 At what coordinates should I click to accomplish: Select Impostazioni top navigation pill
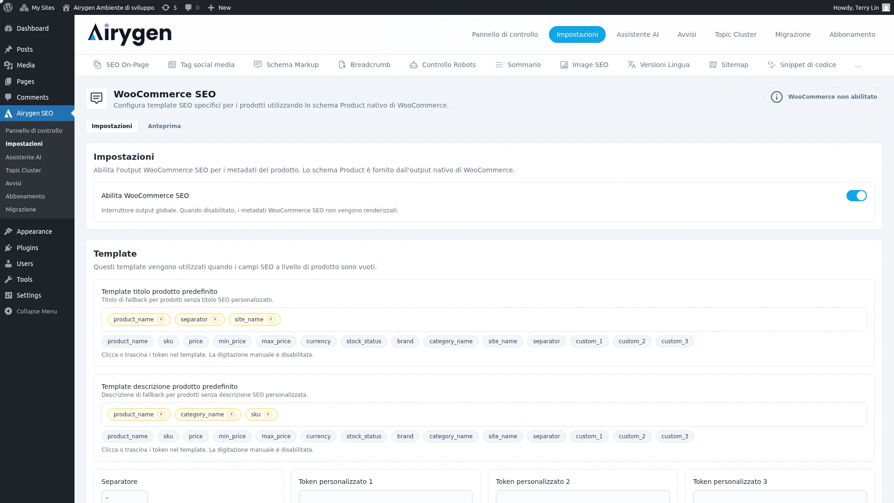coord(577,34)
